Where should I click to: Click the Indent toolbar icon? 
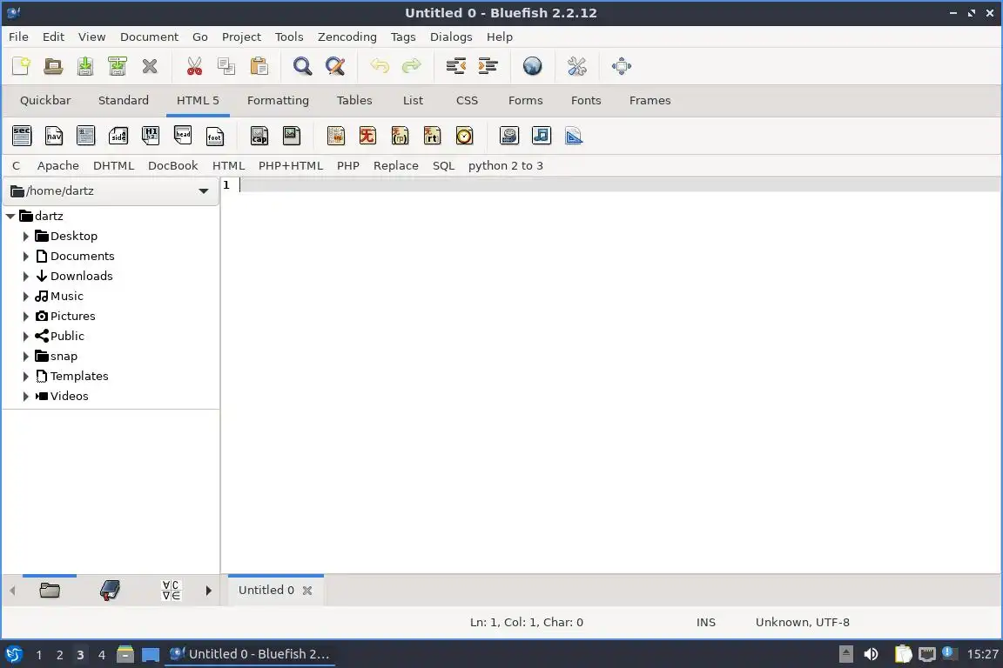(488, 66)
